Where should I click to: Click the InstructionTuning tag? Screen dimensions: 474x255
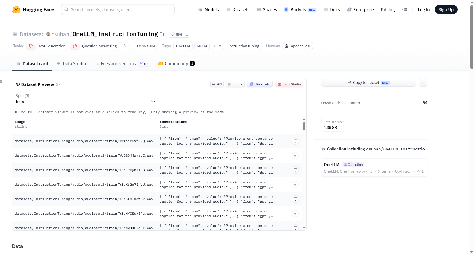[244, 46]
